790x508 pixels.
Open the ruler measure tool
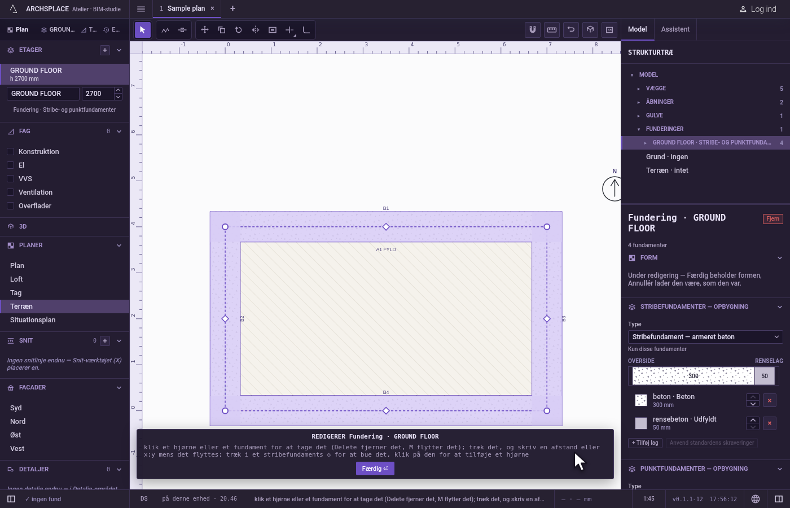552,29
